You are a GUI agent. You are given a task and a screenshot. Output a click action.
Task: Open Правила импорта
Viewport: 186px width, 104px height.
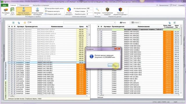coord(52,11)
